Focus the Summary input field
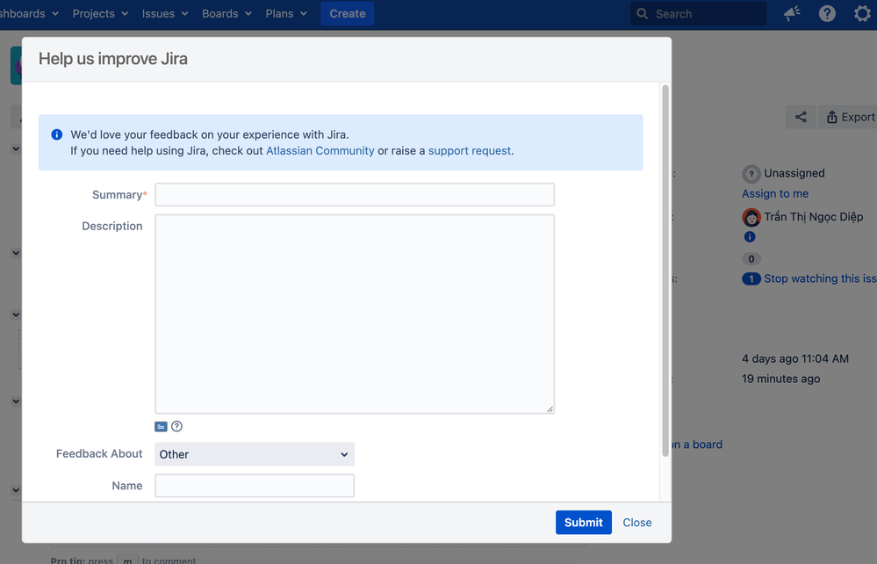877x564 pixels. click(355, 195)
